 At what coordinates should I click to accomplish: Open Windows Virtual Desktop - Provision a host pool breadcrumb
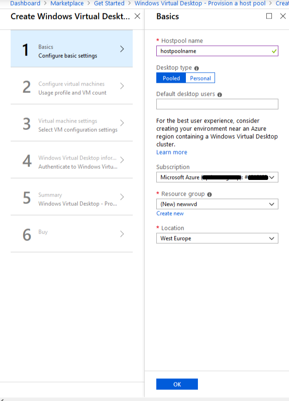point(200,3)
